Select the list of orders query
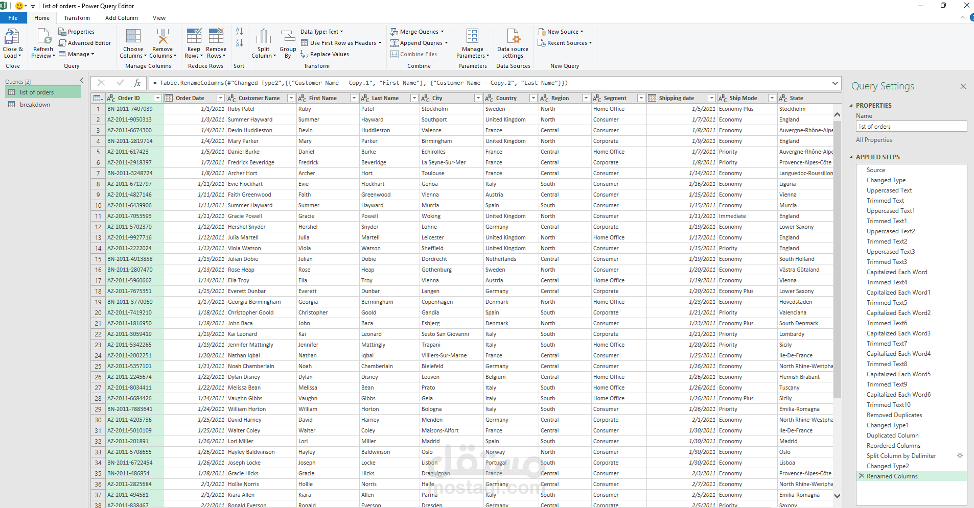Viewport: 974px width, 508px height. (x=43, y=92)
